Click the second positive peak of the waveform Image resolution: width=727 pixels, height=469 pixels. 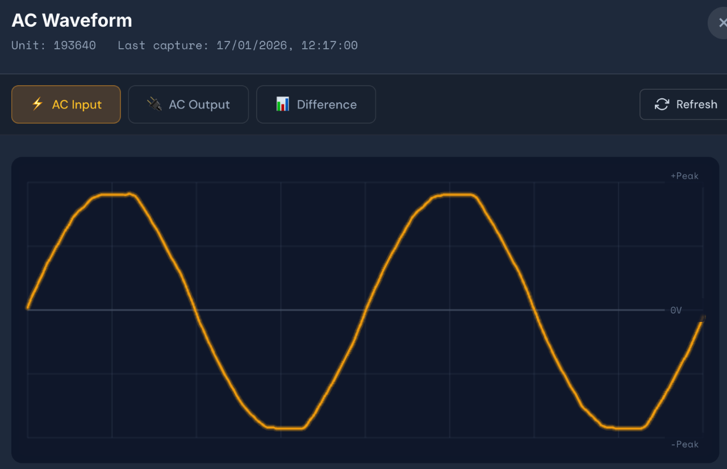click(x=457, y=195)
